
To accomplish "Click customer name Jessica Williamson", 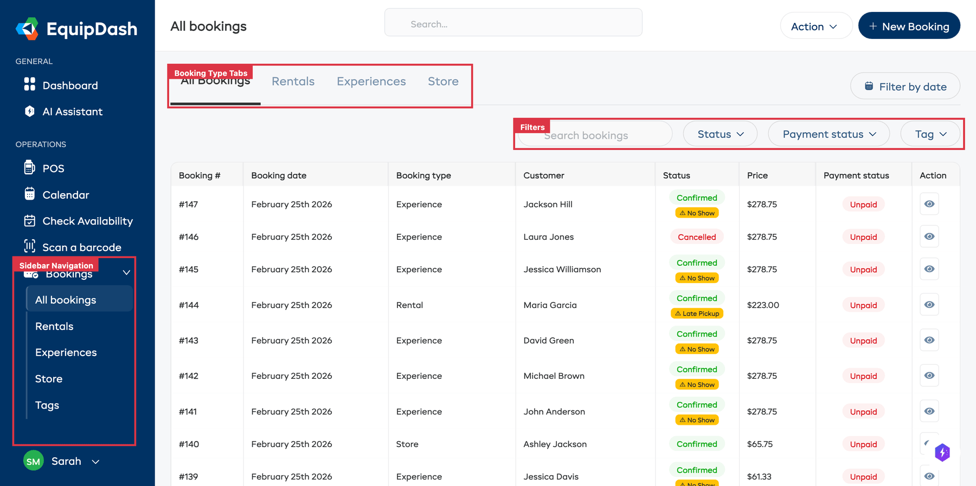I will pyautogui.click(x=562, y=270).
